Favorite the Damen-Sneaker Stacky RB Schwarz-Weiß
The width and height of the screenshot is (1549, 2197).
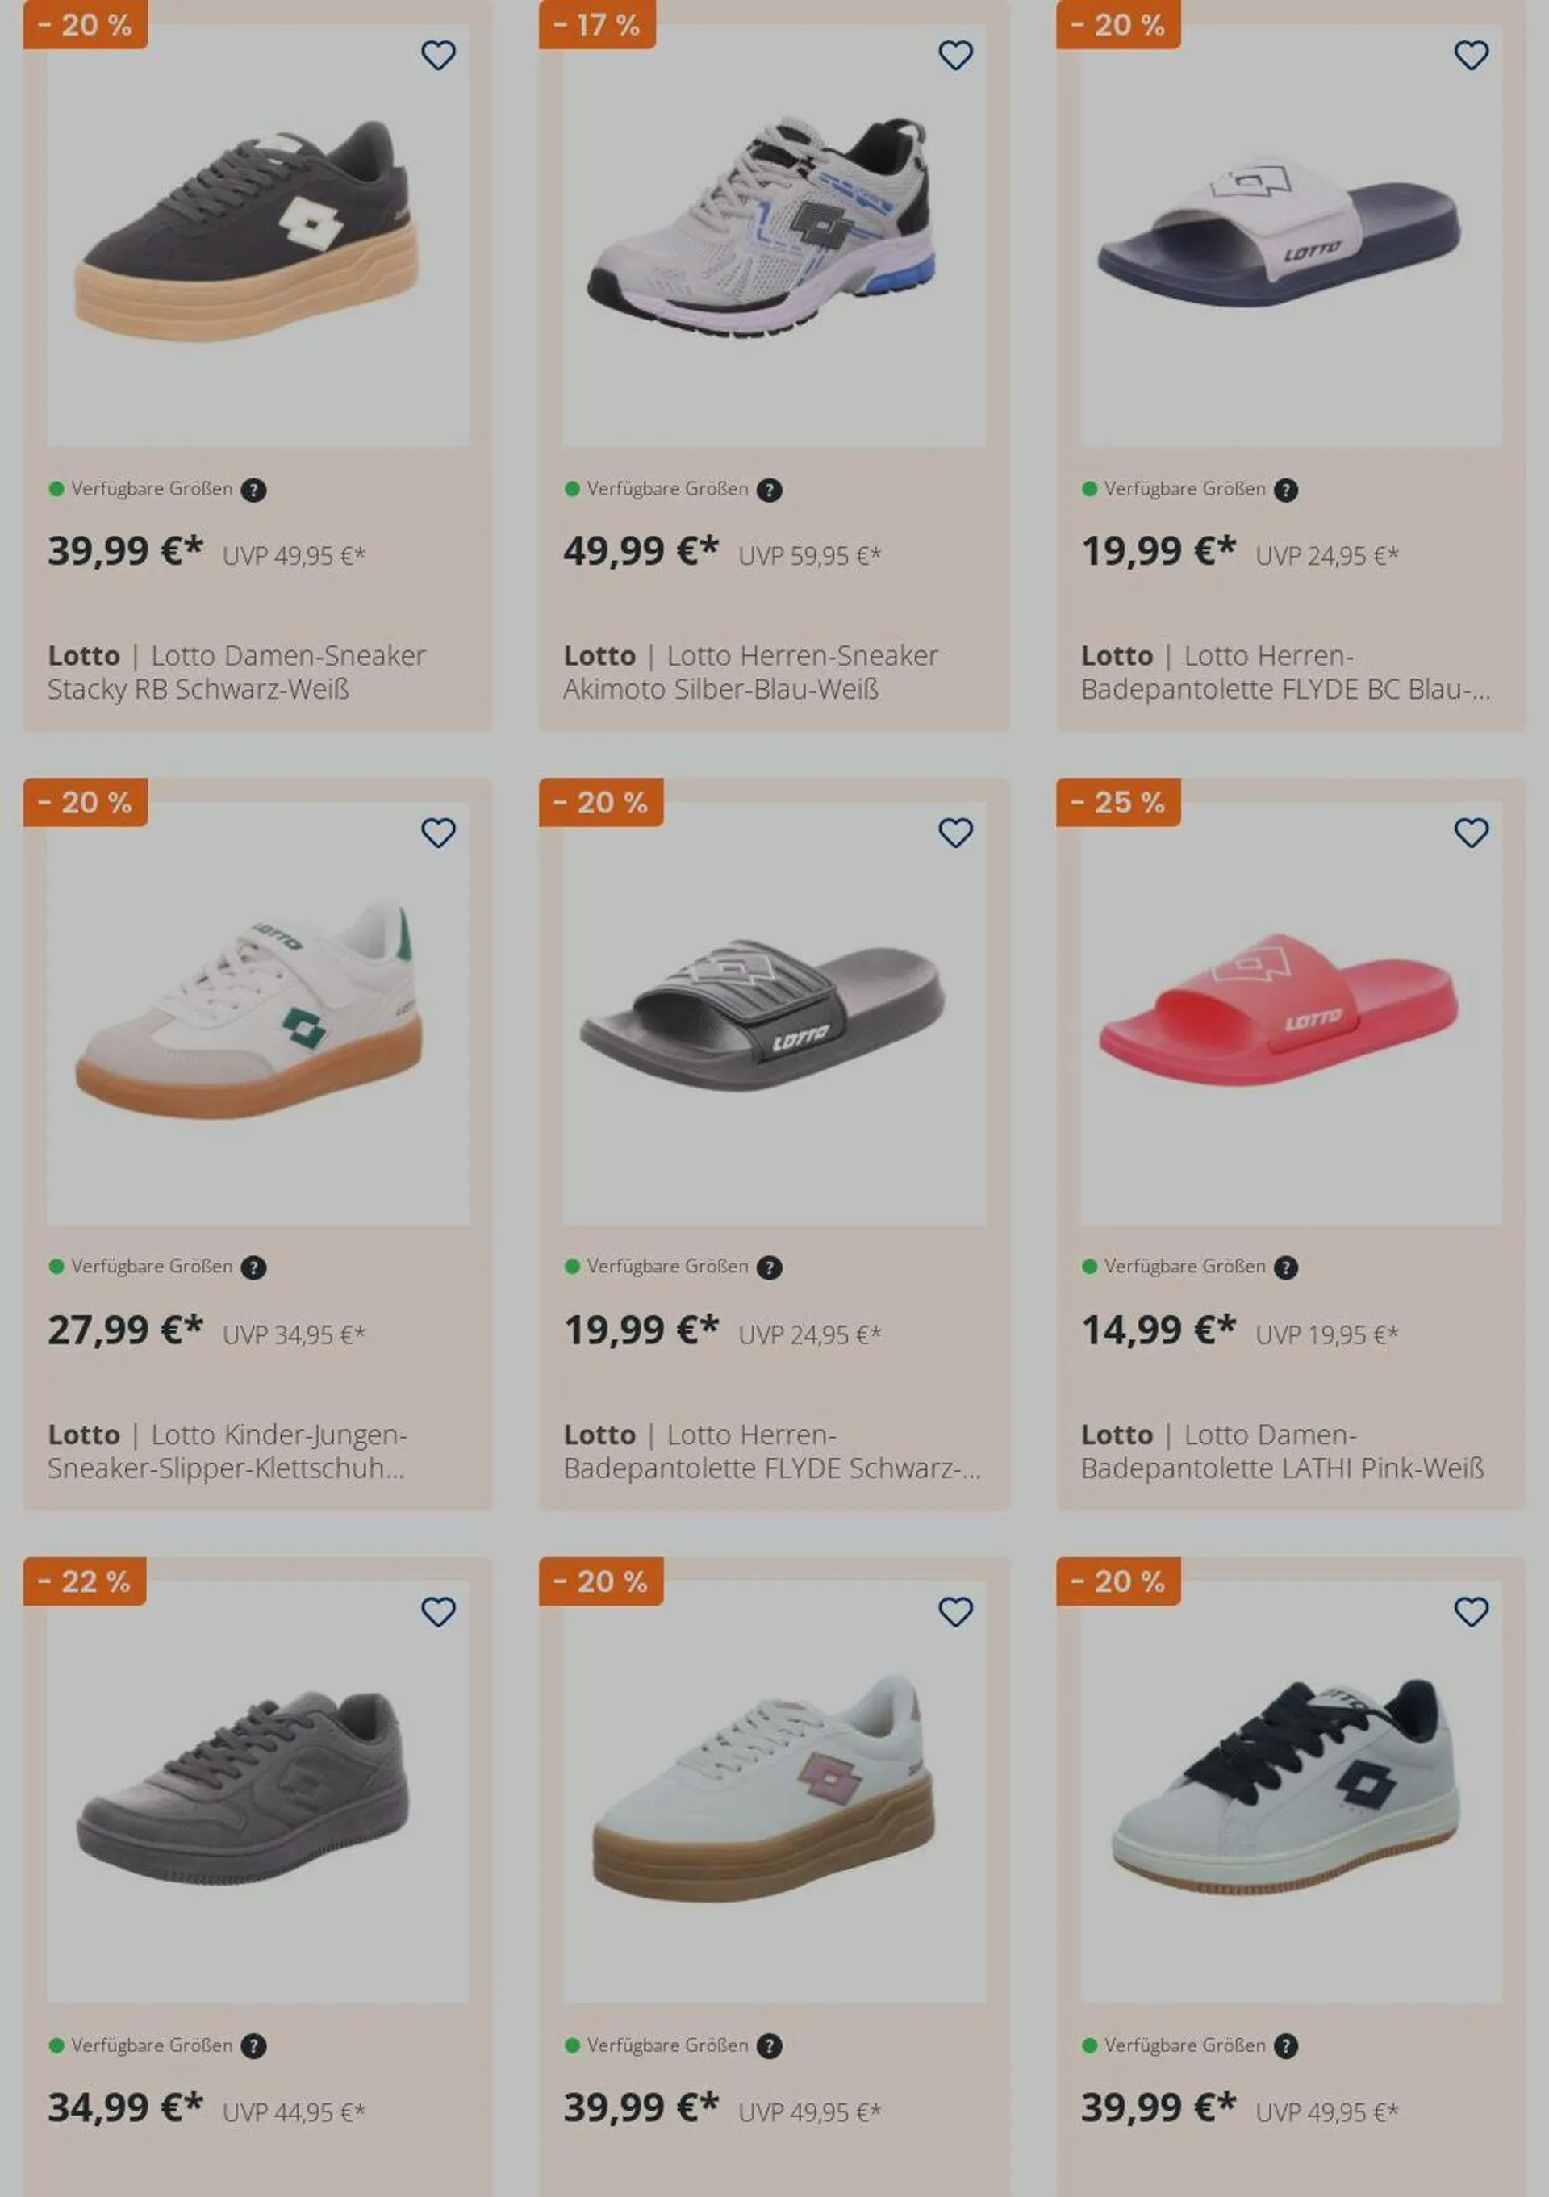(438, 56)
